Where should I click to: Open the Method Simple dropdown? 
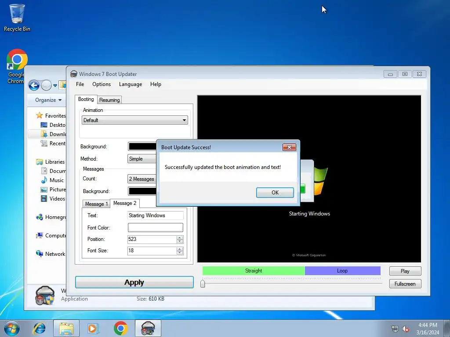point(142,159)
